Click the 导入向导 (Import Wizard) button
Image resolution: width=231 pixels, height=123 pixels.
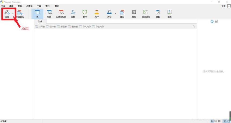(85, 27)
